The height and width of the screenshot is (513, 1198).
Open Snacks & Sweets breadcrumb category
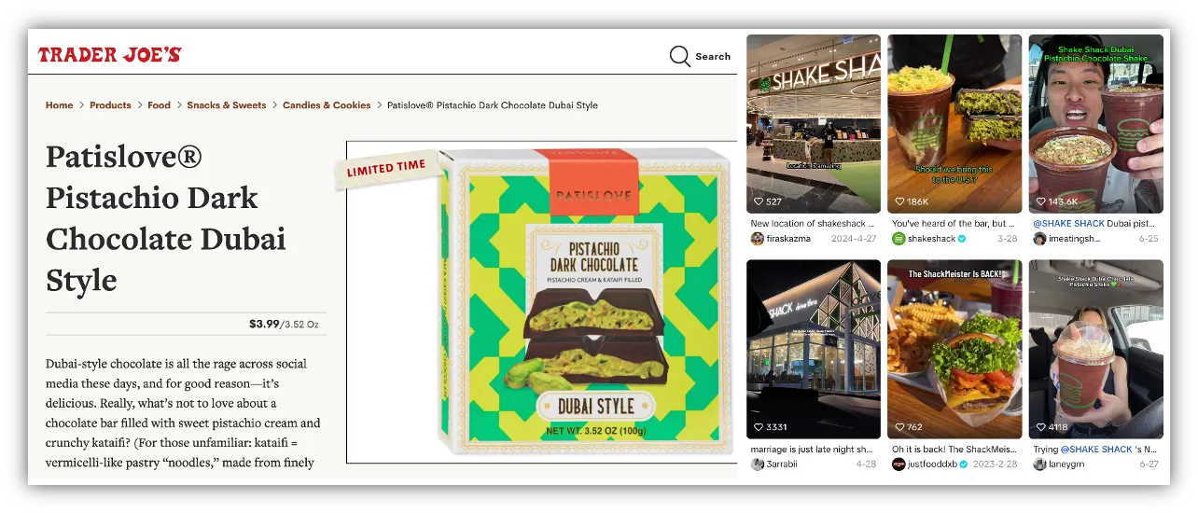tap(226, 105)
